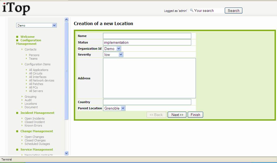The height and width of the screenshot is (163, 277).
Task: Go to Contacts in the sidebar
Action: click(x=30, y=49)
